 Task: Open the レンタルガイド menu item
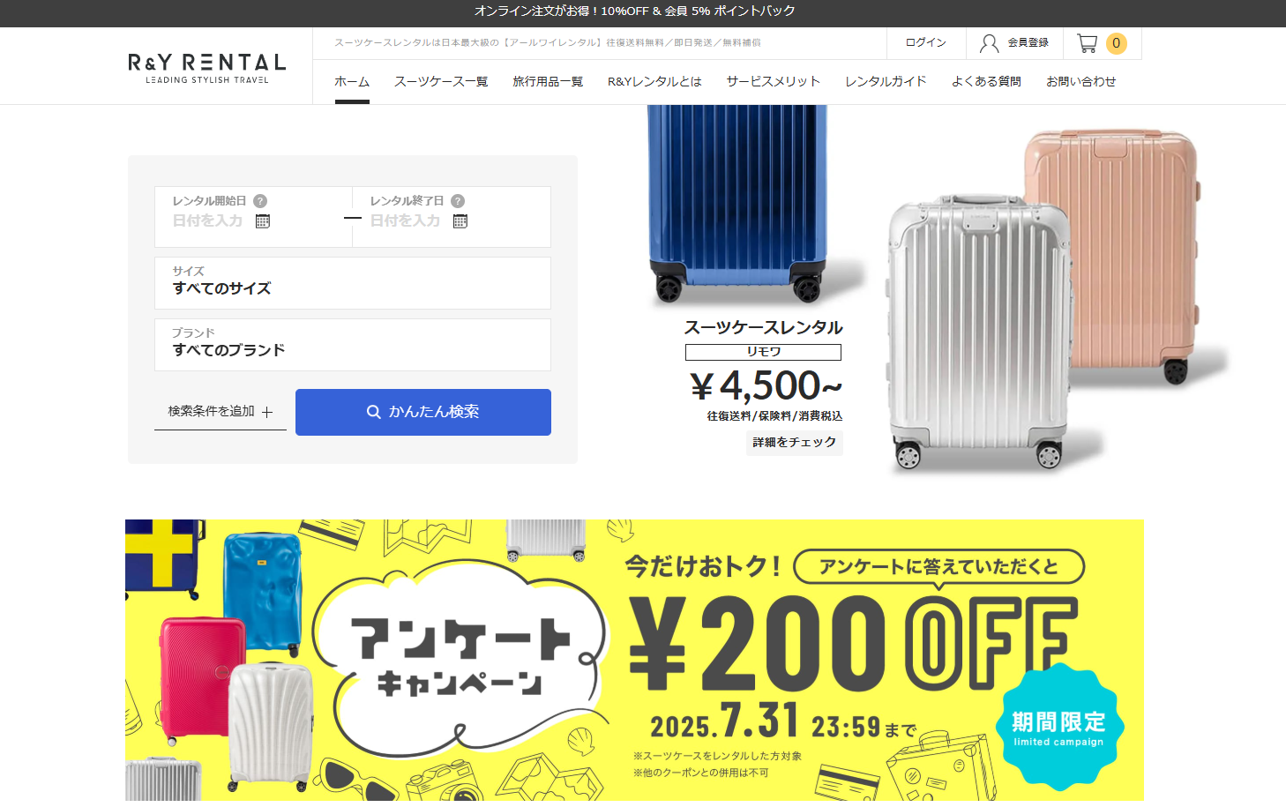click(x=886, y=81)
